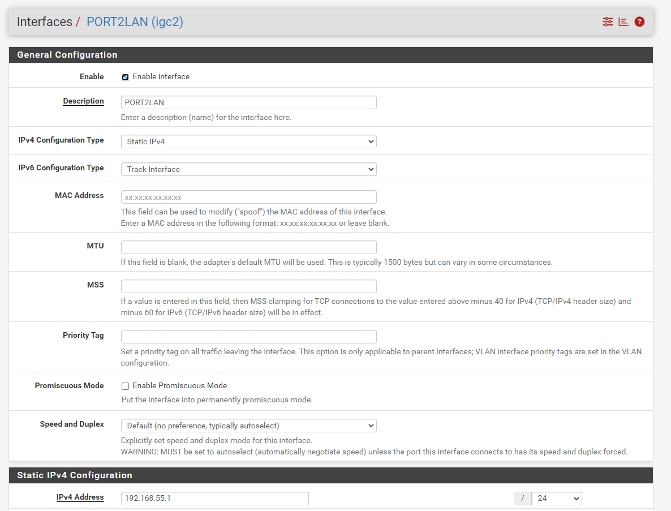Focus the MSS input field
This screenshot has width=671, height=511.
pyautogui.click(x=248, y=286)
